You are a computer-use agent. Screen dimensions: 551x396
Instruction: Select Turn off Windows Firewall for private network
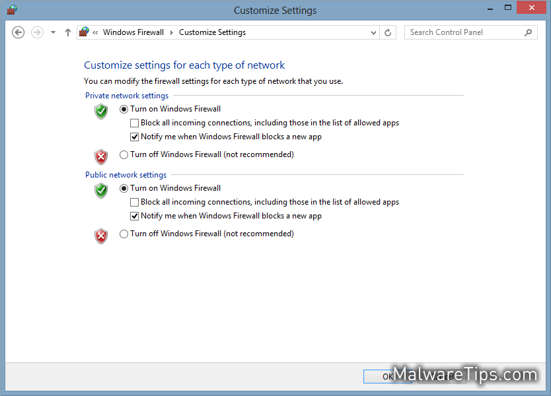tap(124, 155)
